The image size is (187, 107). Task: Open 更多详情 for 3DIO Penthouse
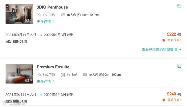[46, 21]
